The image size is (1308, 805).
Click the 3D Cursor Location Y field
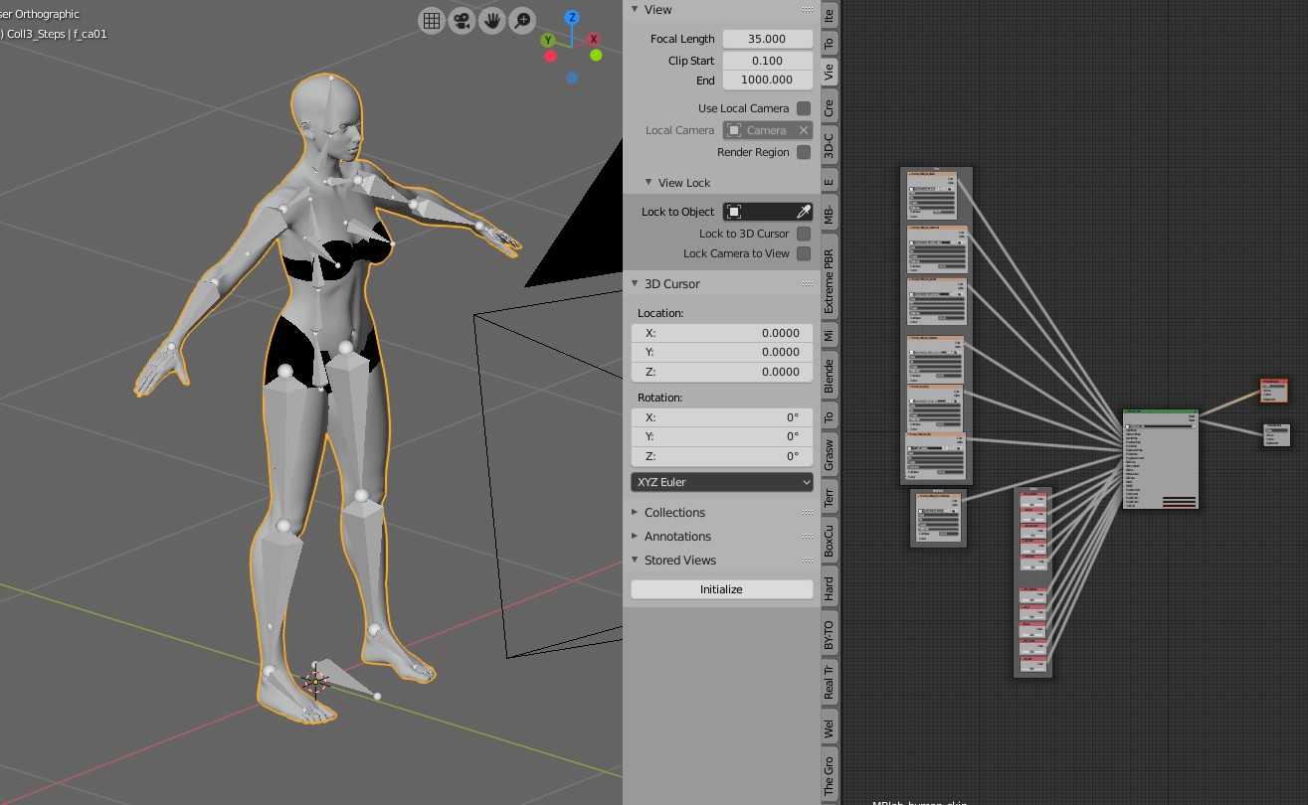tap(722, 352)
